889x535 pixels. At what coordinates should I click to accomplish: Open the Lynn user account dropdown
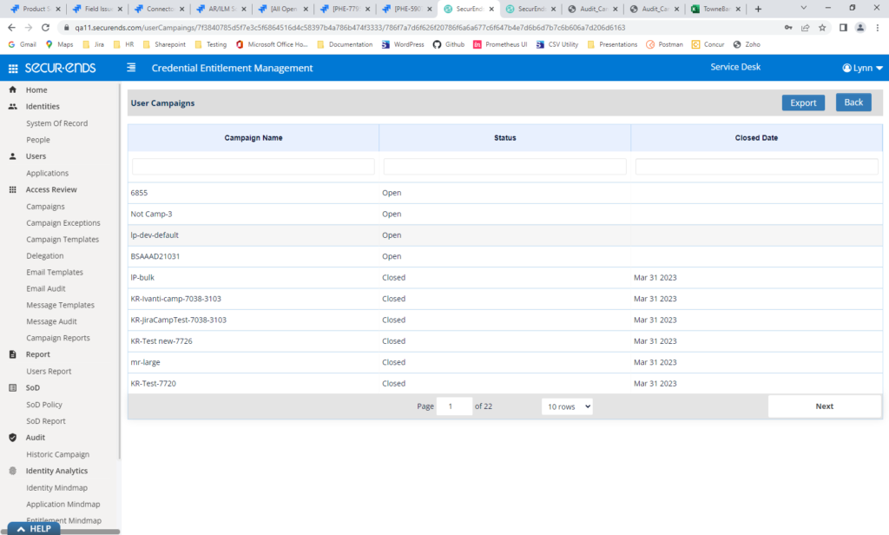click(861, 68)
